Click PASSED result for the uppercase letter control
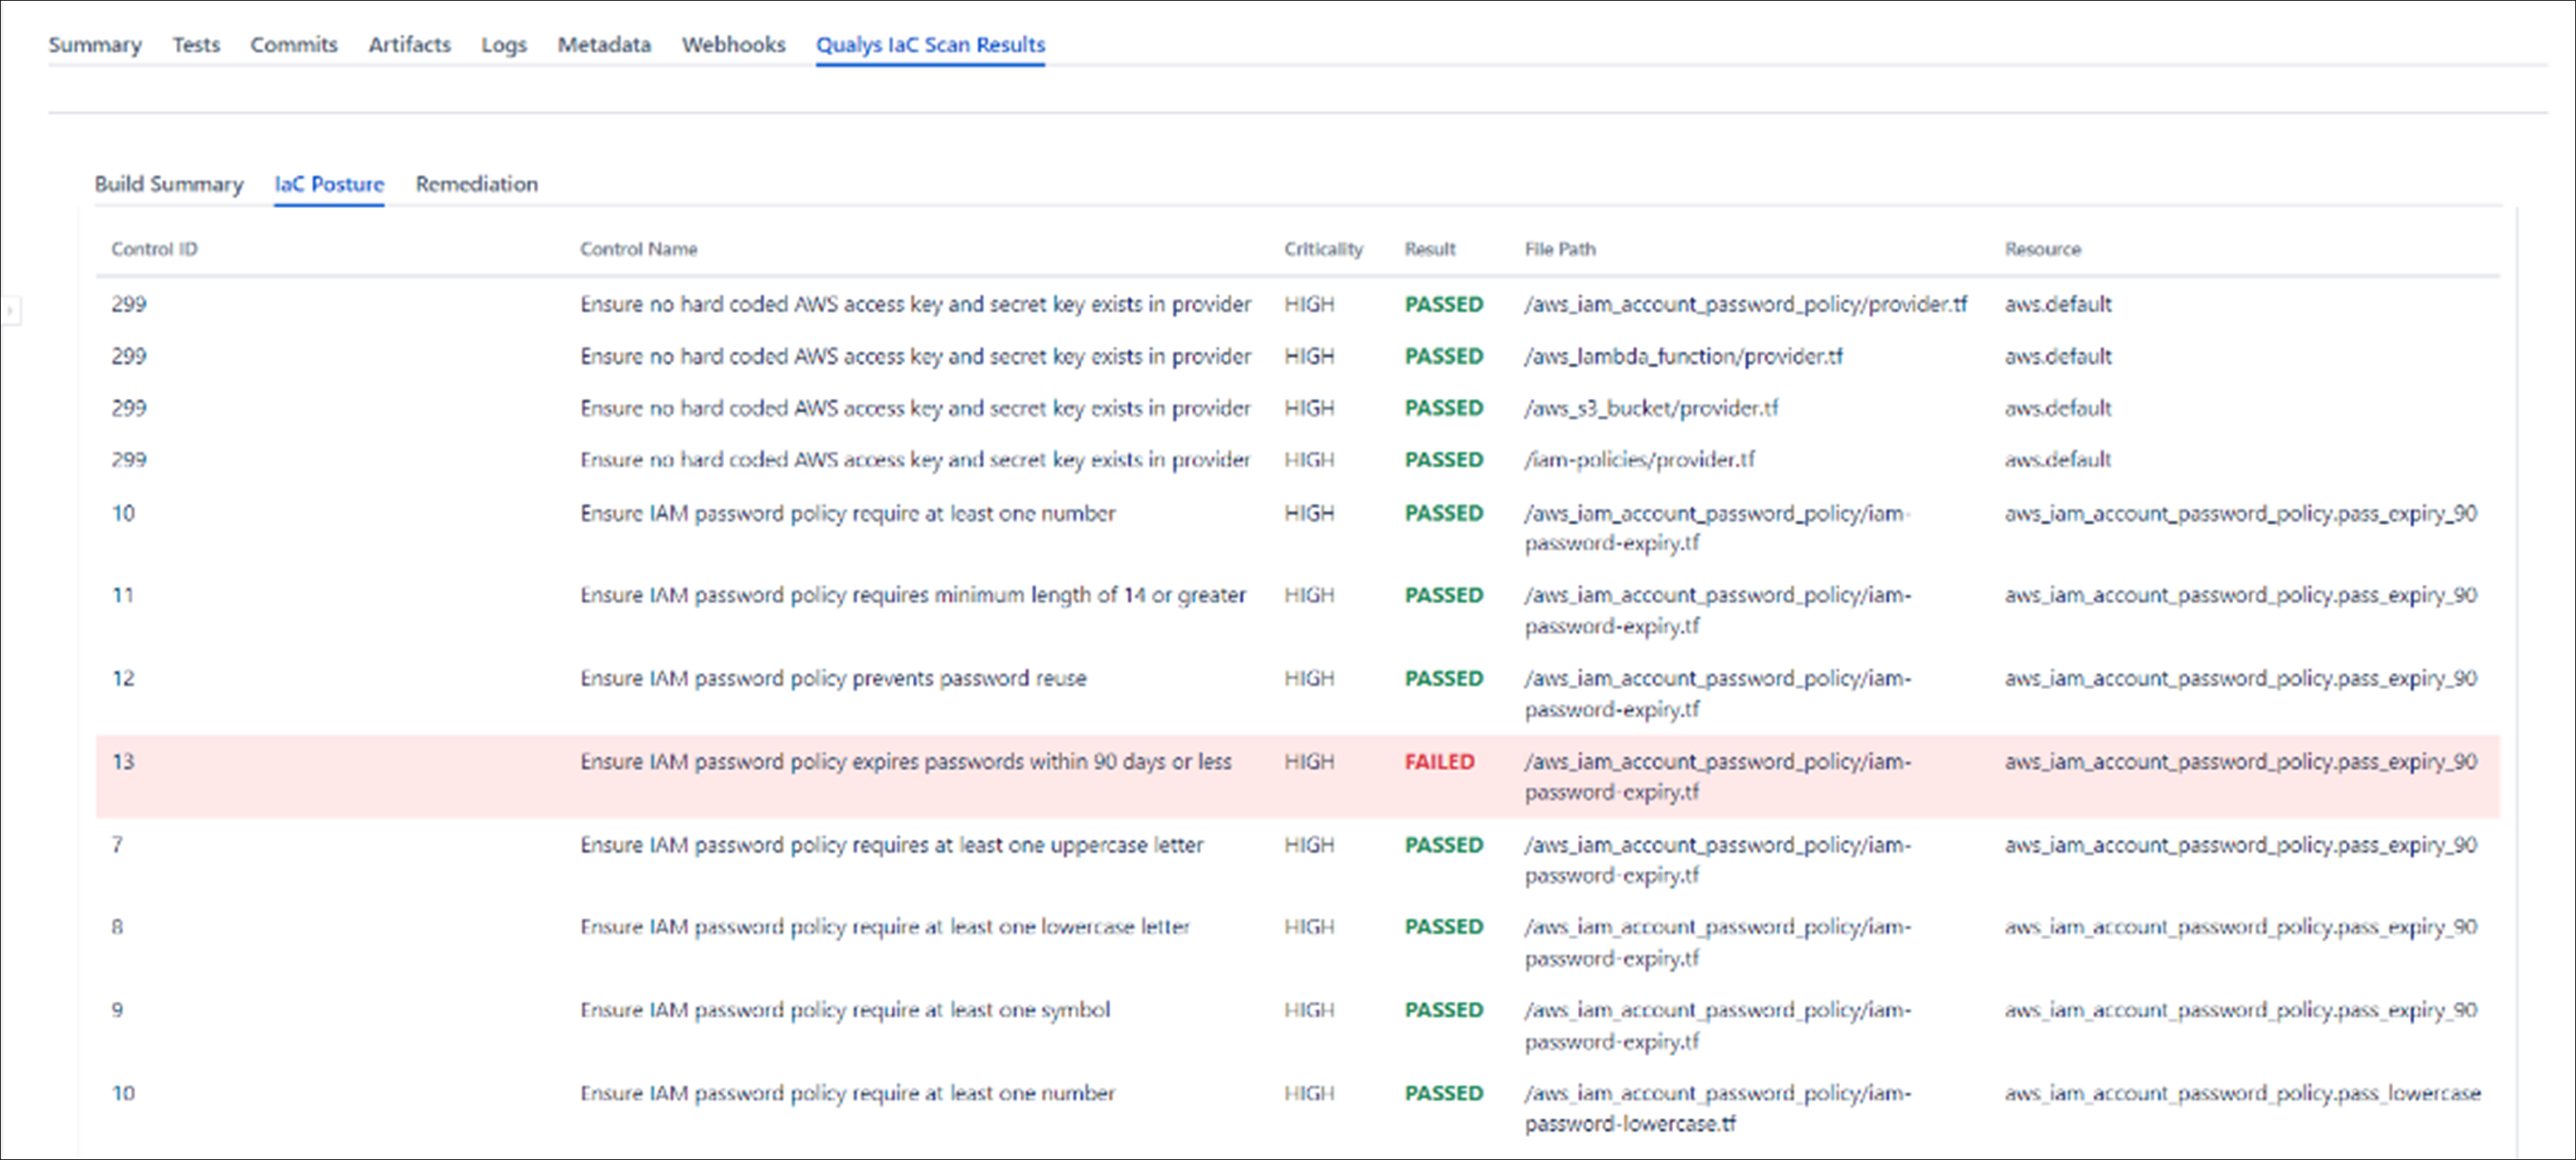Screen dimensions: 2576x1160 click(x=1443, y=845)
